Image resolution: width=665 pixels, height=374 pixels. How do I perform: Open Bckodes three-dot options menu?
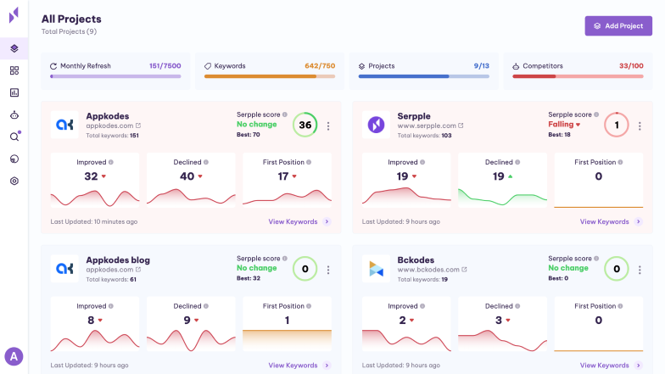[640, 270]
